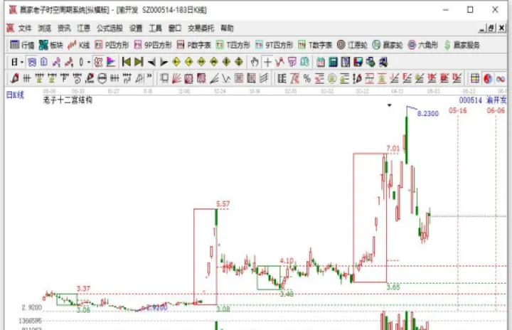
Task: Select the red pencil drawing tool
Action: pos(14,78)
